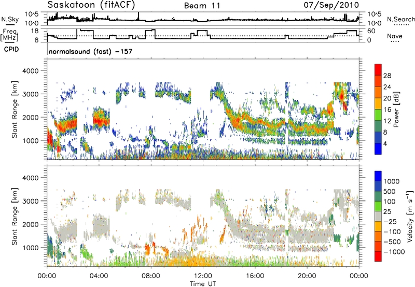This screenshot has width=415, height=287.
Task: Click the 'Freq. [MHz]' axis label
Action: tap(9, 35)
